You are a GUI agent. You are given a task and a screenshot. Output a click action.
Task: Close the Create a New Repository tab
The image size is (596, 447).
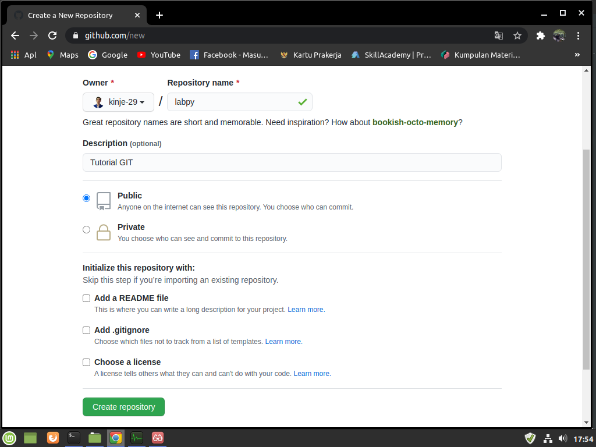pyautogui.click(x=137, y=15)
